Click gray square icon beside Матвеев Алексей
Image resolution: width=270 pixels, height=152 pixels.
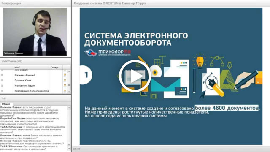(2, 75)
